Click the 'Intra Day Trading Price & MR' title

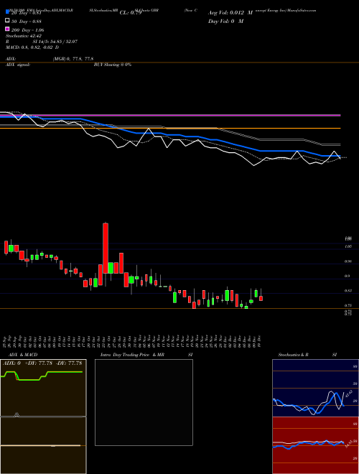132,355
